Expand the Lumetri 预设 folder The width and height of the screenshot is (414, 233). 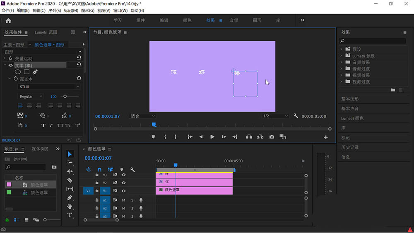(x=341, y=56)
